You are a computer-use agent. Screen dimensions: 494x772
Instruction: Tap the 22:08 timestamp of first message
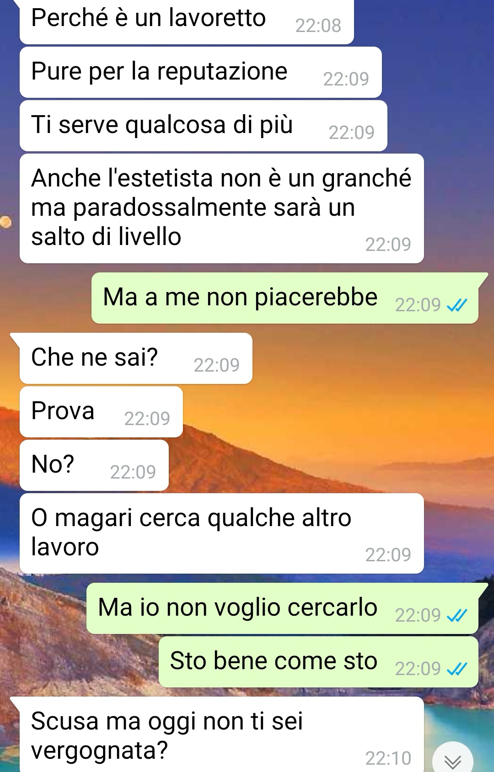click(318, 26)
